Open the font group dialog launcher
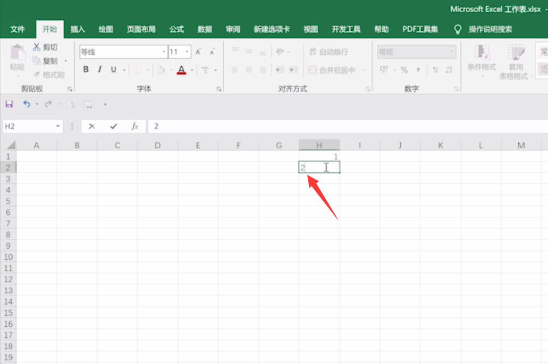Image resolution: width=548 pixels, height=364 pixels. pyautogui.click(x=219, y=89)
